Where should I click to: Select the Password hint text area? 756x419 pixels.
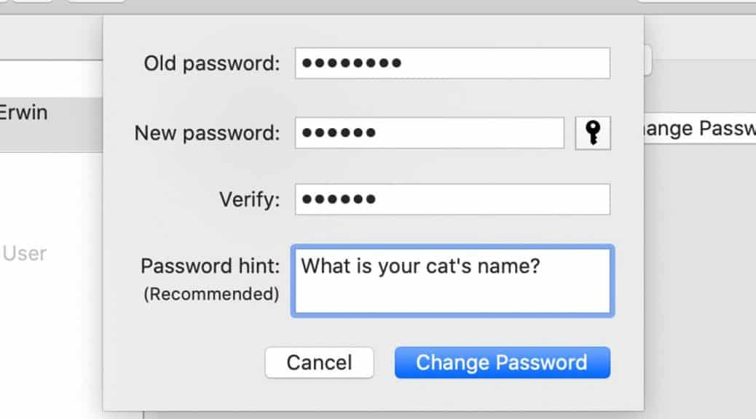pos(453,280)
